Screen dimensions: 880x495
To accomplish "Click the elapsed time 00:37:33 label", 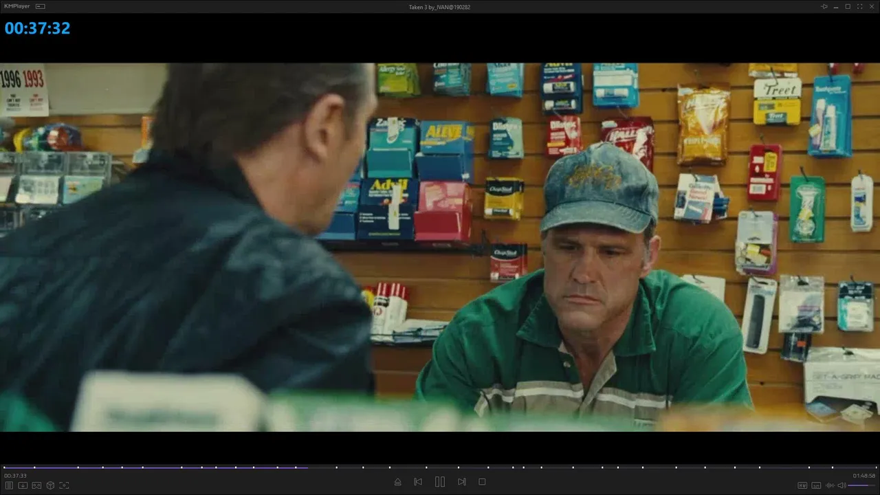I will (x=15, y=476).
